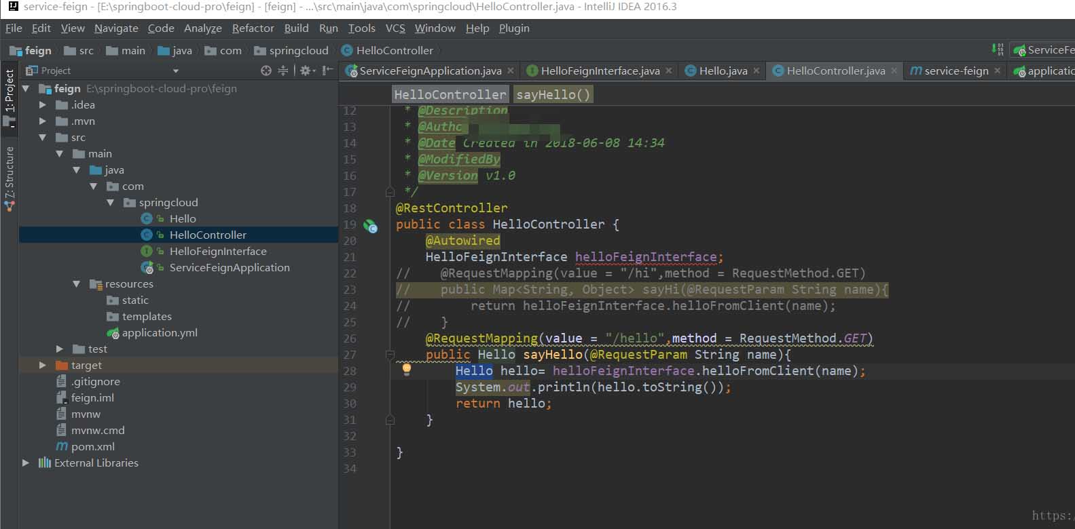Click the Spring bean gutter icon on line 19
This screenshot has width=1075, height=529.
(370, 226)
